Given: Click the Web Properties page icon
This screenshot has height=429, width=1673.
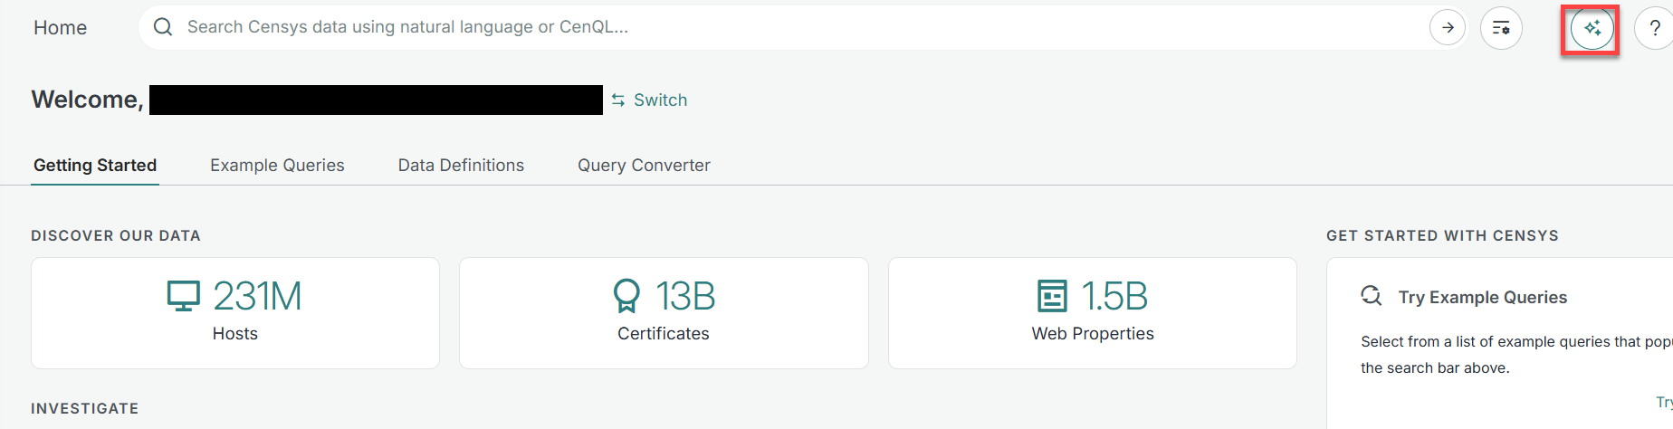Looking at the screenshot, I should [1051, 296].
